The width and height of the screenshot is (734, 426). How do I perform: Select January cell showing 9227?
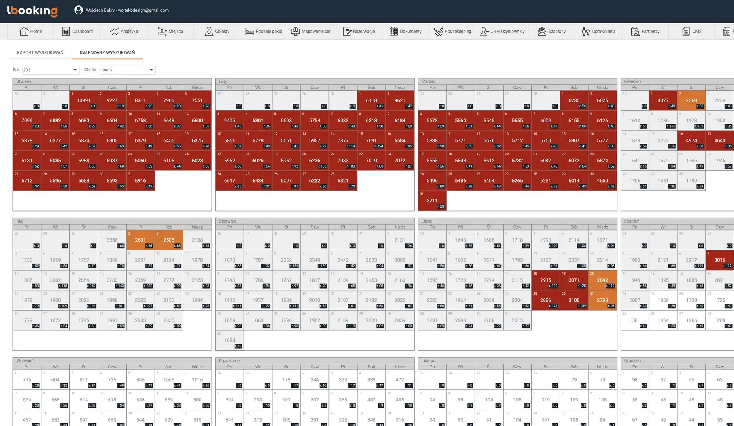(x=112, y=100)
